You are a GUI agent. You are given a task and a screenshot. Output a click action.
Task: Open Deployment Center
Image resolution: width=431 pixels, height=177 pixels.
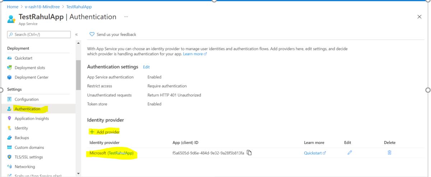[x=32, y=77]
